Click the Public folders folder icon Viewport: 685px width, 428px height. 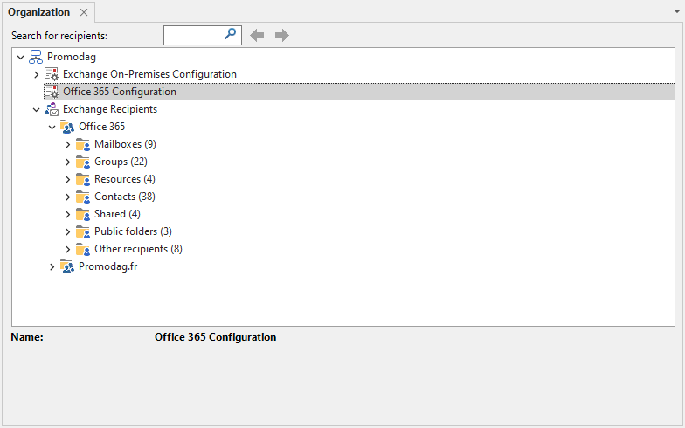[x=83, y=231]
